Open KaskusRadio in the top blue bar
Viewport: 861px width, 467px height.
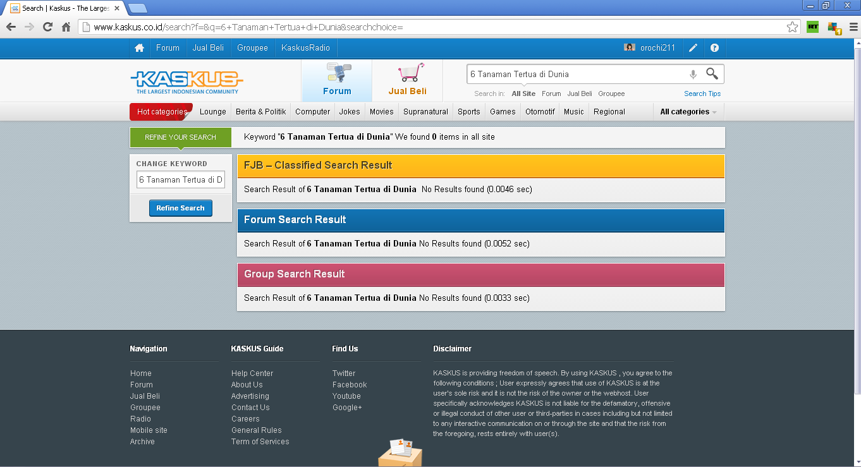pos(306,48)
